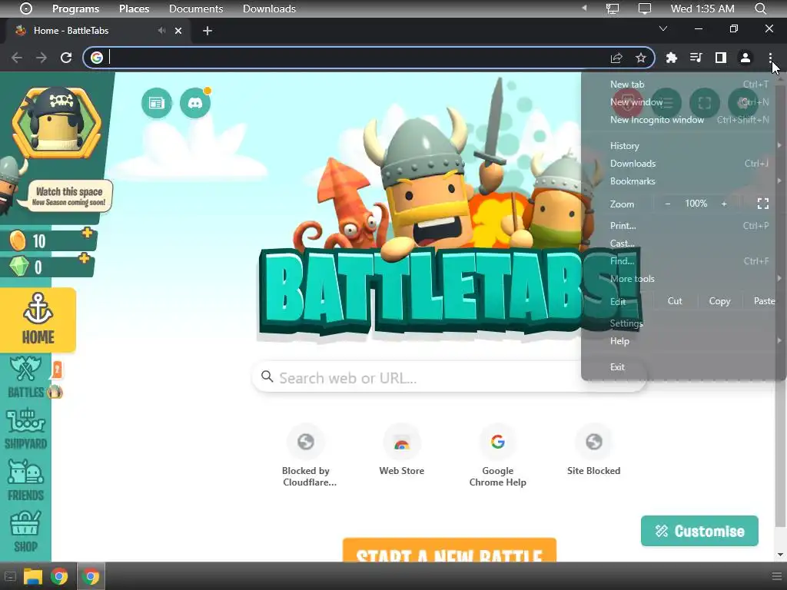Focus the Search web or URL box
This screenshot has width=787, height=590.
(449, 377)
